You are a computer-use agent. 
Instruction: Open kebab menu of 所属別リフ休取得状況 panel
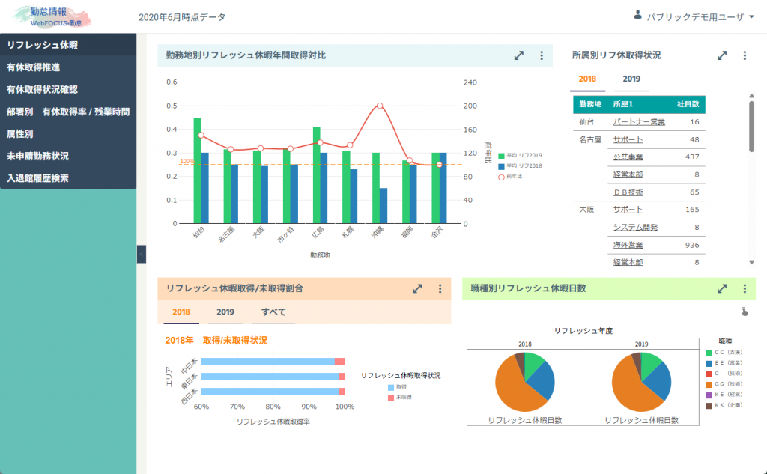coord(745,55)
